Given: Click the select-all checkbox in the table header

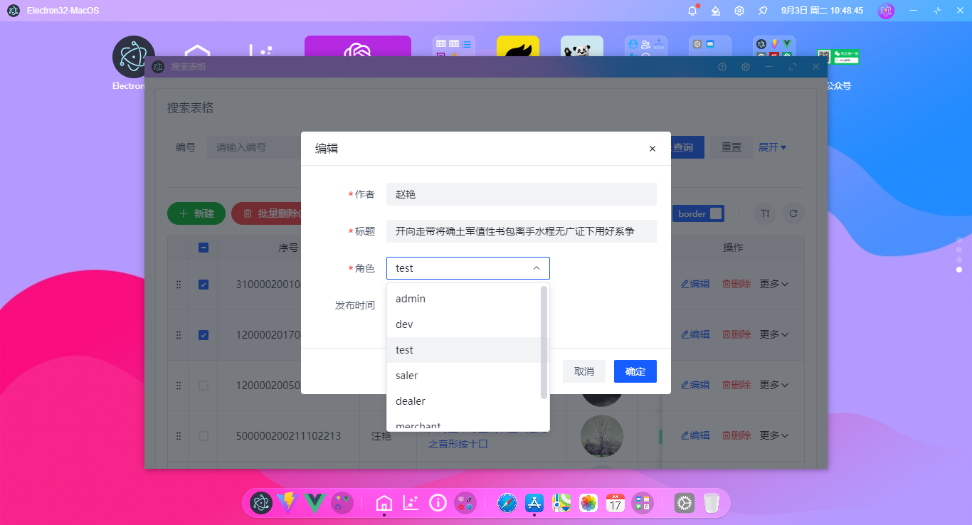Looking at the screenshot, I should (x=204, y=247).
